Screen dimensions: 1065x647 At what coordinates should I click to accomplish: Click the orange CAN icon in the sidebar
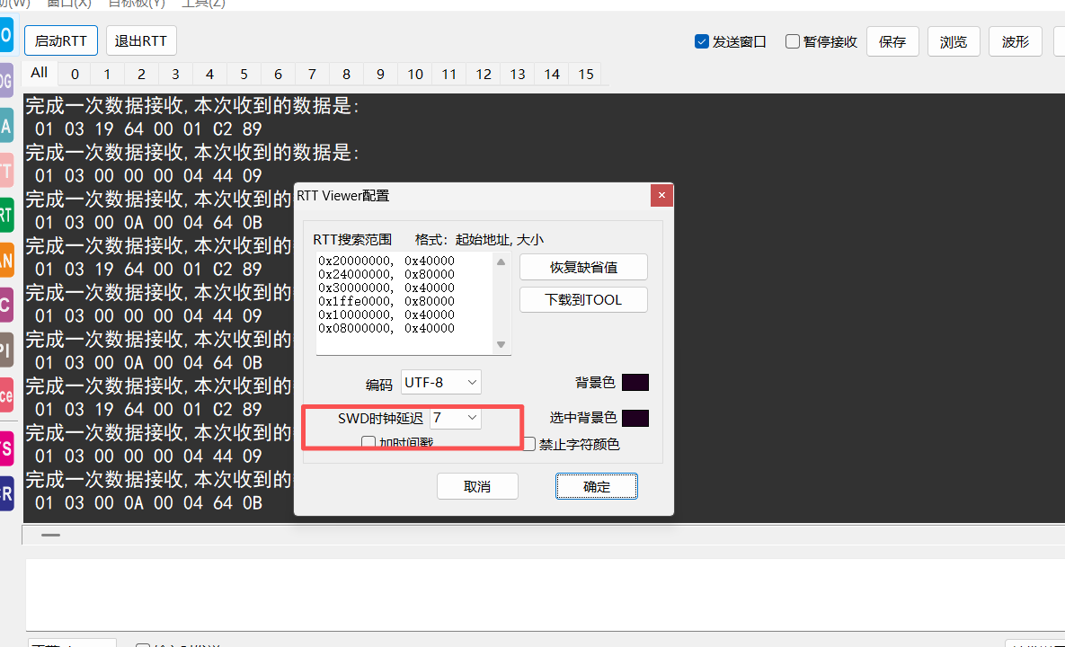coord(6,261)
